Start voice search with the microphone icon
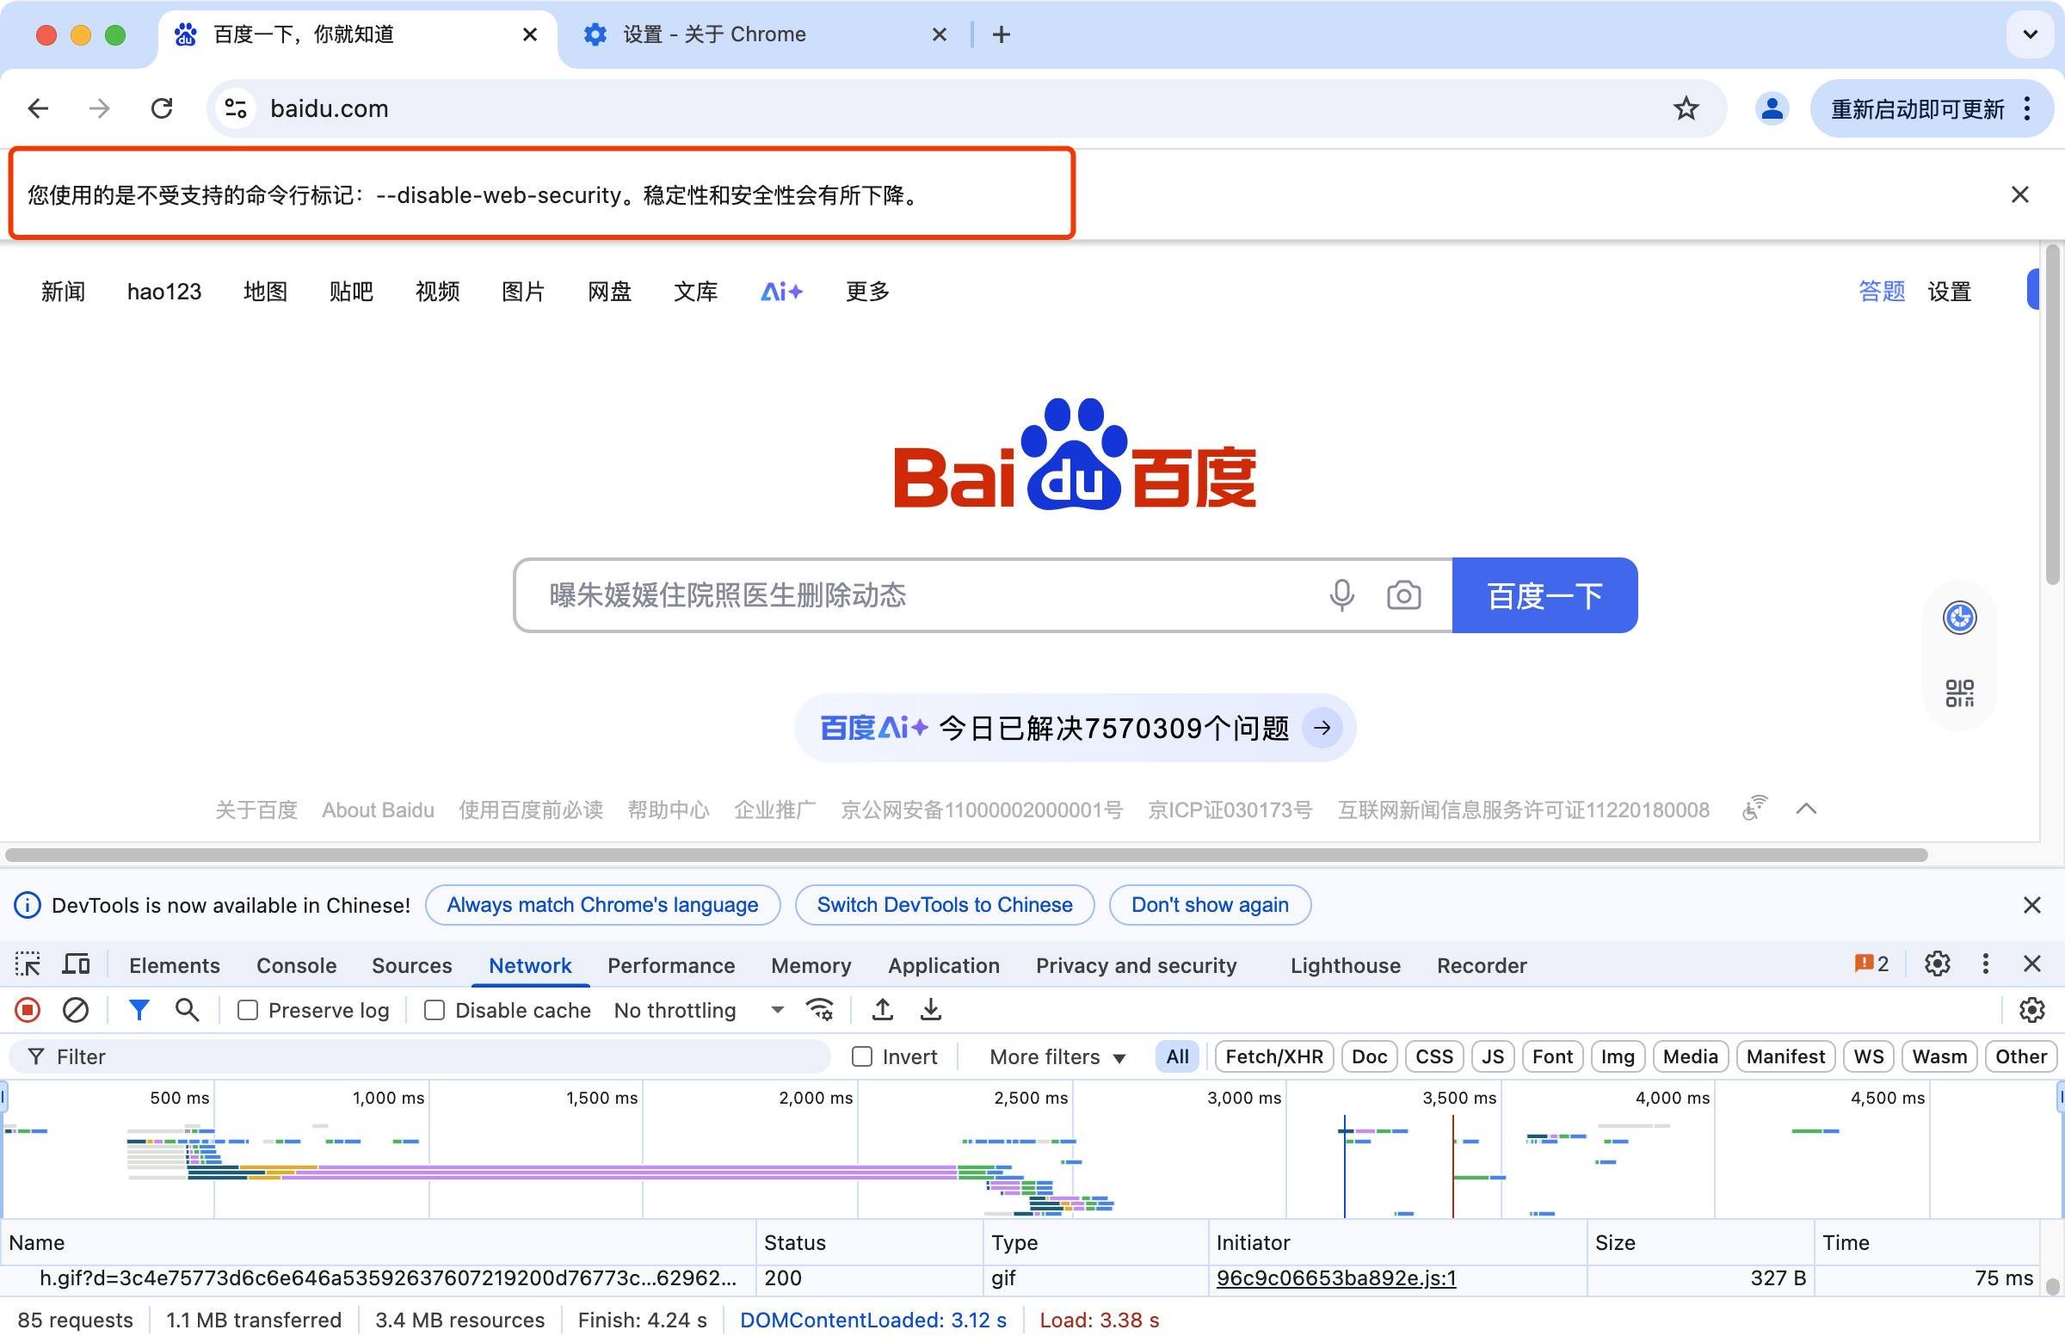2065x1342 pixels. [x=1341, y=595]
